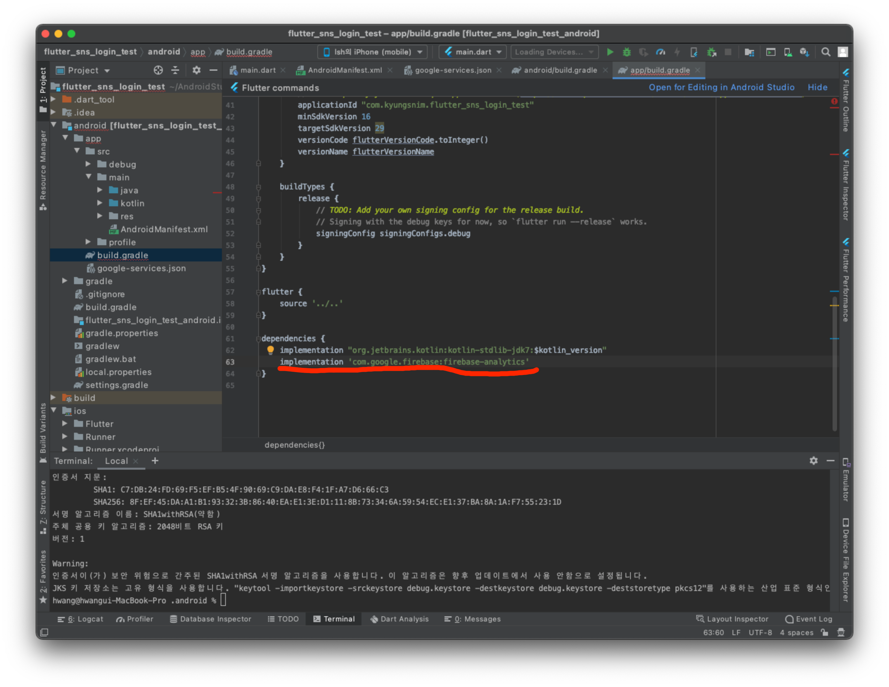The width and height of the screenshot is (889, 687).
Task: Open Project panel settings gear
Action: (x=196, y=70)
